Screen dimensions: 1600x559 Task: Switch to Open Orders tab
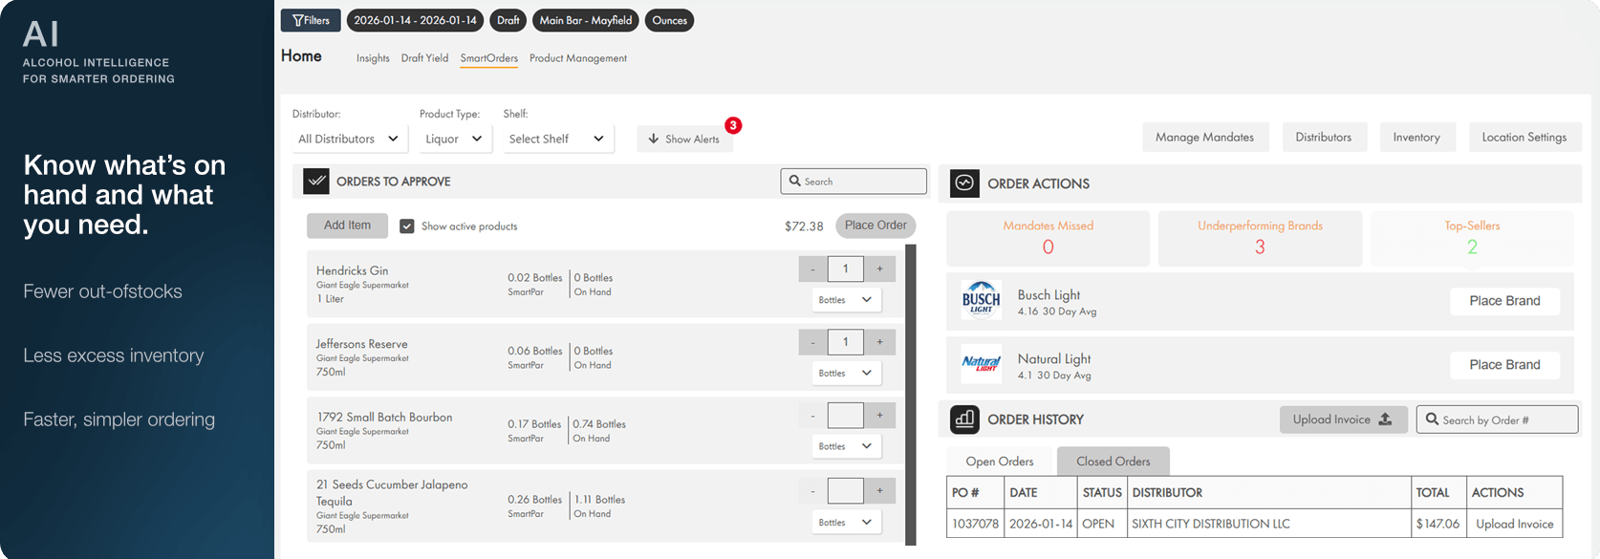pos(1000,462)
